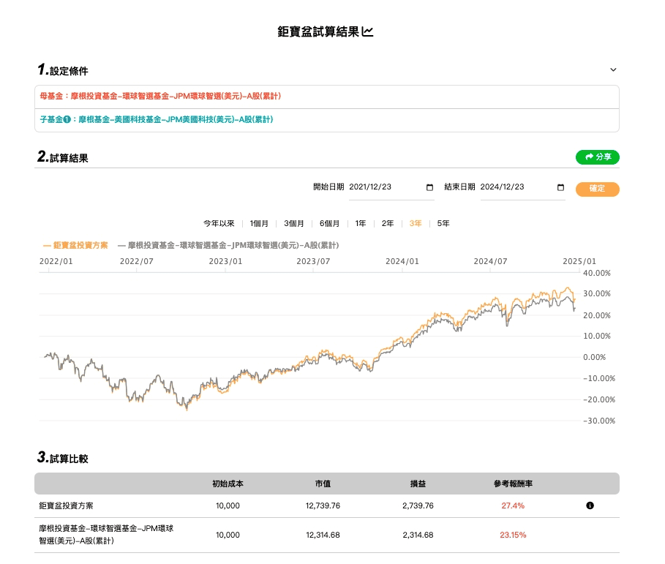Open the 結束日期 calendar picker icon
This screenshot has height=564, width=665.
[x=560, y=187]
